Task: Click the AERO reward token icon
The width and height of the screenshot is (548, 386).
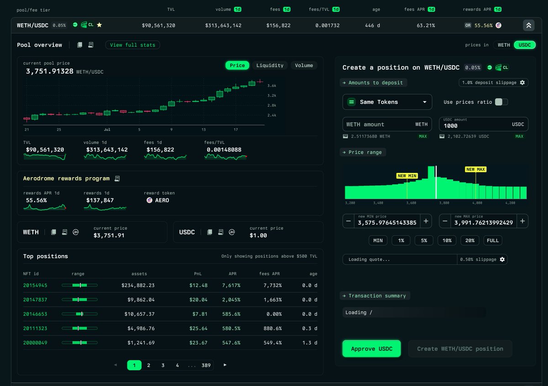Action: tap(149, 200)
